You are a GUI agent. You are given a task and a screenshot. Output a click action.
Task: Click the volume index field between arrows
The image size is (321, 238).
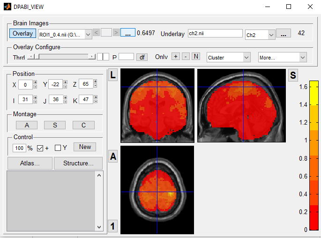tap(106, 32)
